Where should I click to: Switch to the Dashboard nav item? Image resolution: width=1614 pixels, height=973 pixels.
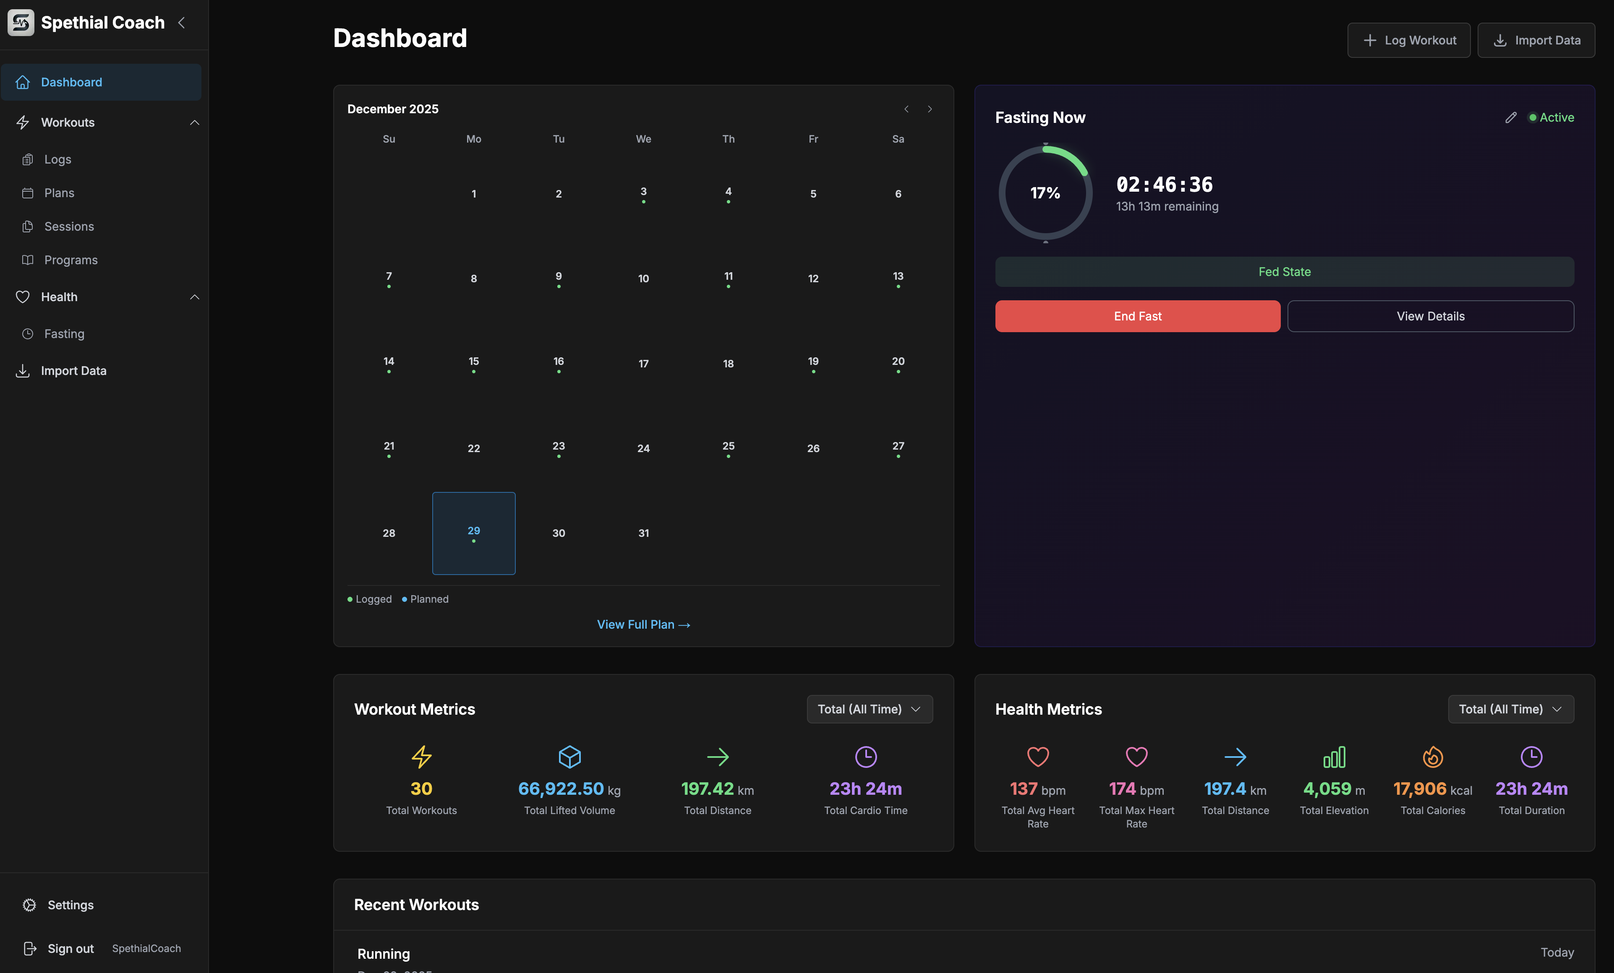[71, 82]
